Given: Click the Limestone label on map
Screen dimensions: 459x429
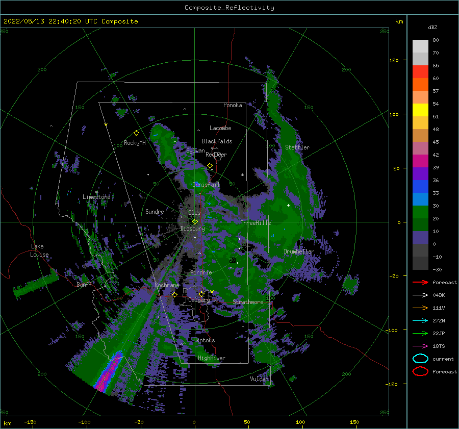Looking at the screenshot, I should [x=96, y=197].
